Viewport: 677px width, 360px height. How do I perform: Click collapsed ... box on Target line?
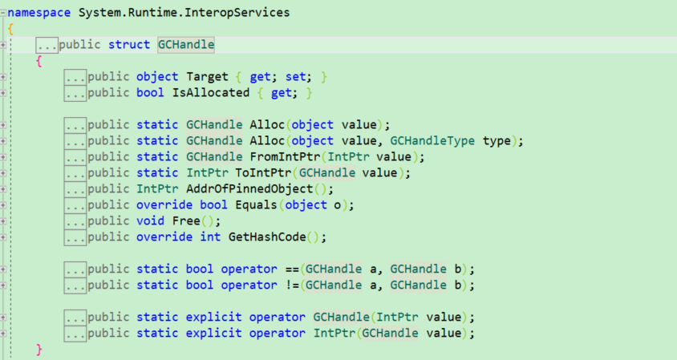point(75,77)
